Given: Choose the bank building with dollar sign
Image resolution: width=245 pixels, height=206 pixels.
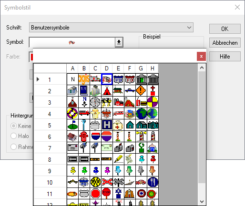Looking at the screenshot, I should coord(141,79).
